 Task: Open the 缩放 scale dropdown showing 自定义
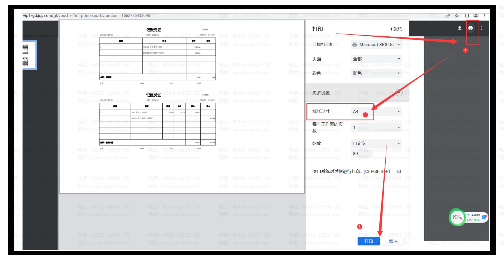[376, 143]
